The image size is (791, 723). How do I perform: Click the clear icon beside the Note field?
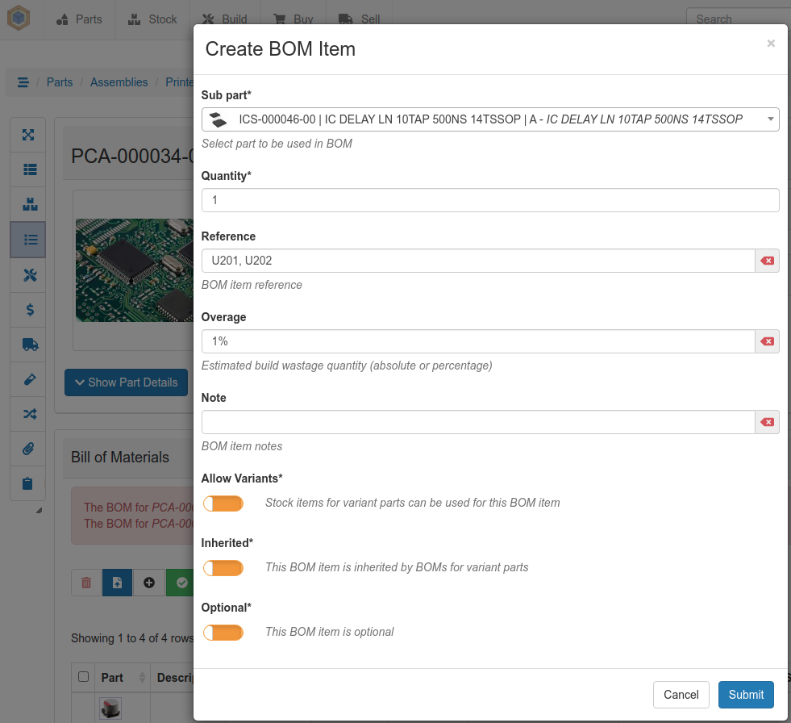point(767,422)
